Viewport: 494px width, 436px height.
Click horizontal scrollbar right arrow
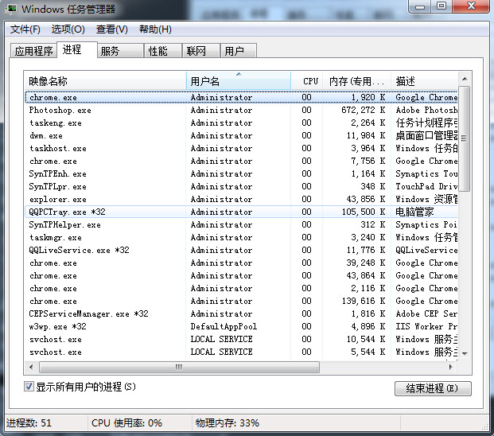(x=451, y=367)
